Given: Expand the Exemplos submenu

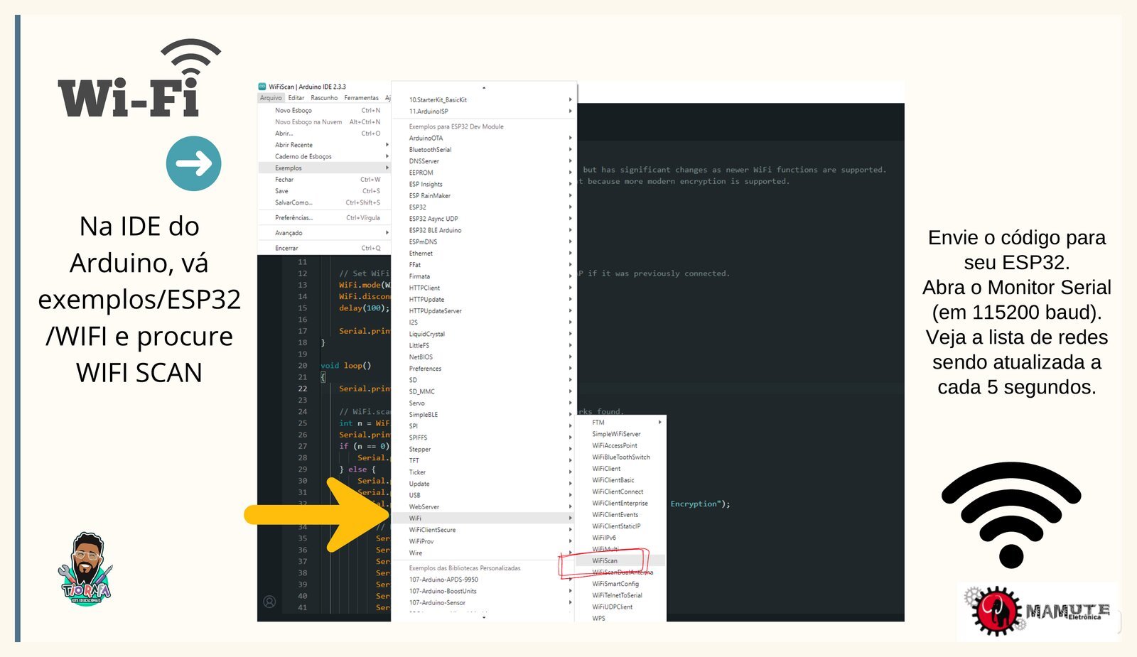Looking at the screenshot, I should pos(324,168).
